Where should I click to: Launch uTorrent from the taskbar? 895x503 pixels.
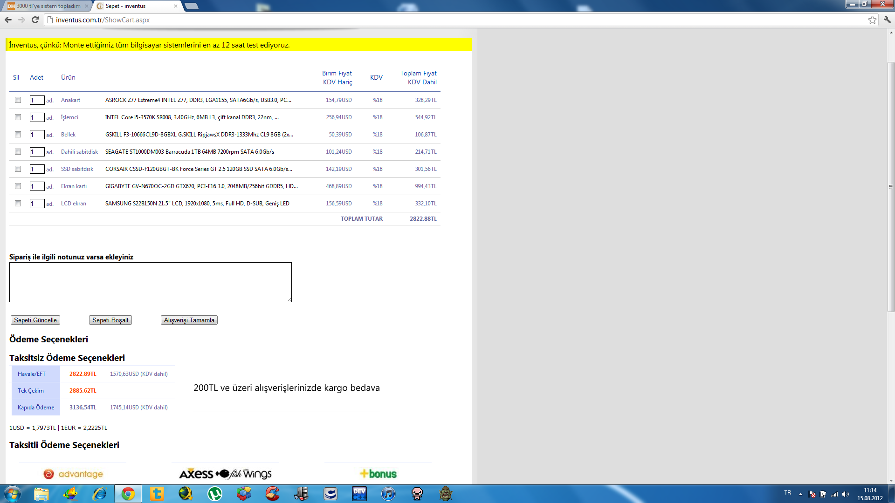[x=215, y=494]
